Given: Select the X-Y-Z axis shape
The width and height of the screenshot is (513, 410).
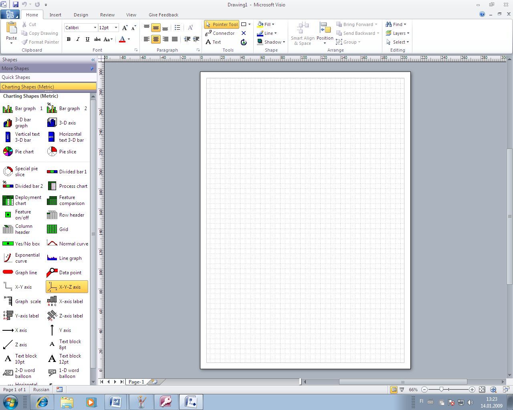Looking at the screenshot, I should (x=67, y=287).
